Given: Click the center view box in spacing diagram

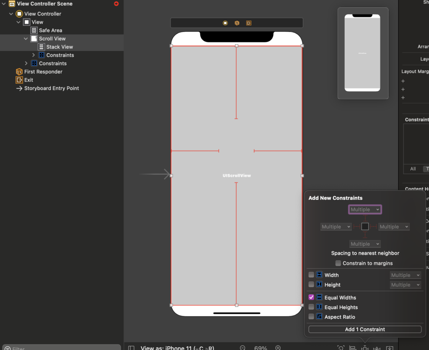Looking at the screenshot, I should coord(365,226).
